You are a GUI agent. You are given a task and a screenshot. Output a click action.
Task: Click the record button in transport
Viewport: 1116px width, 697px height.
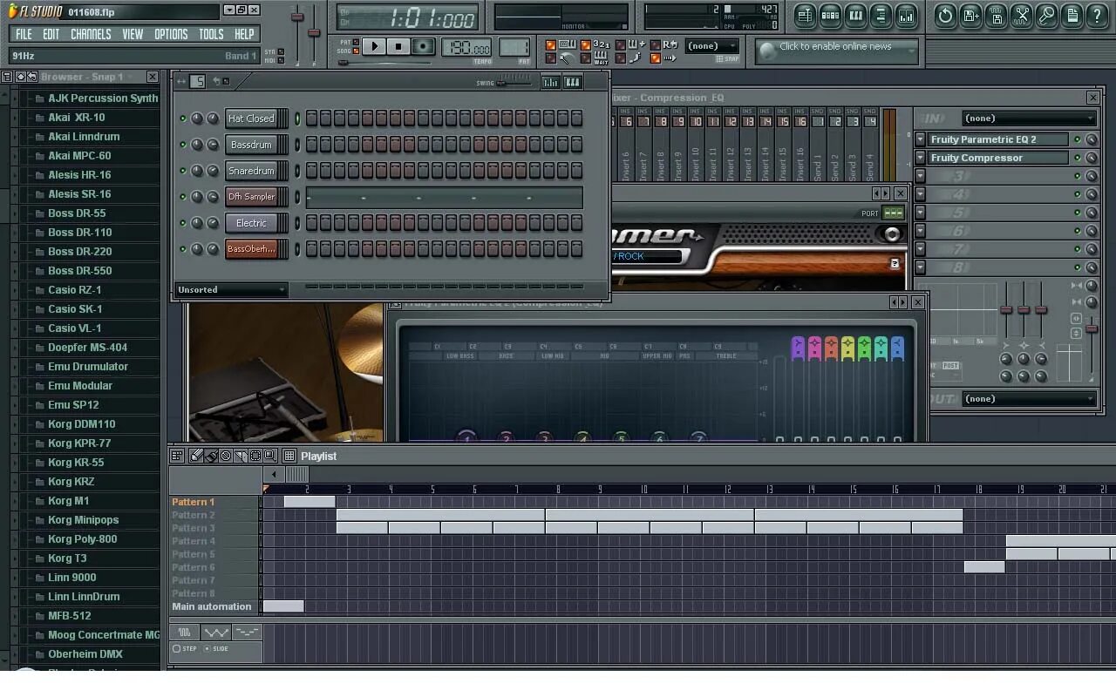pos(423,46)
